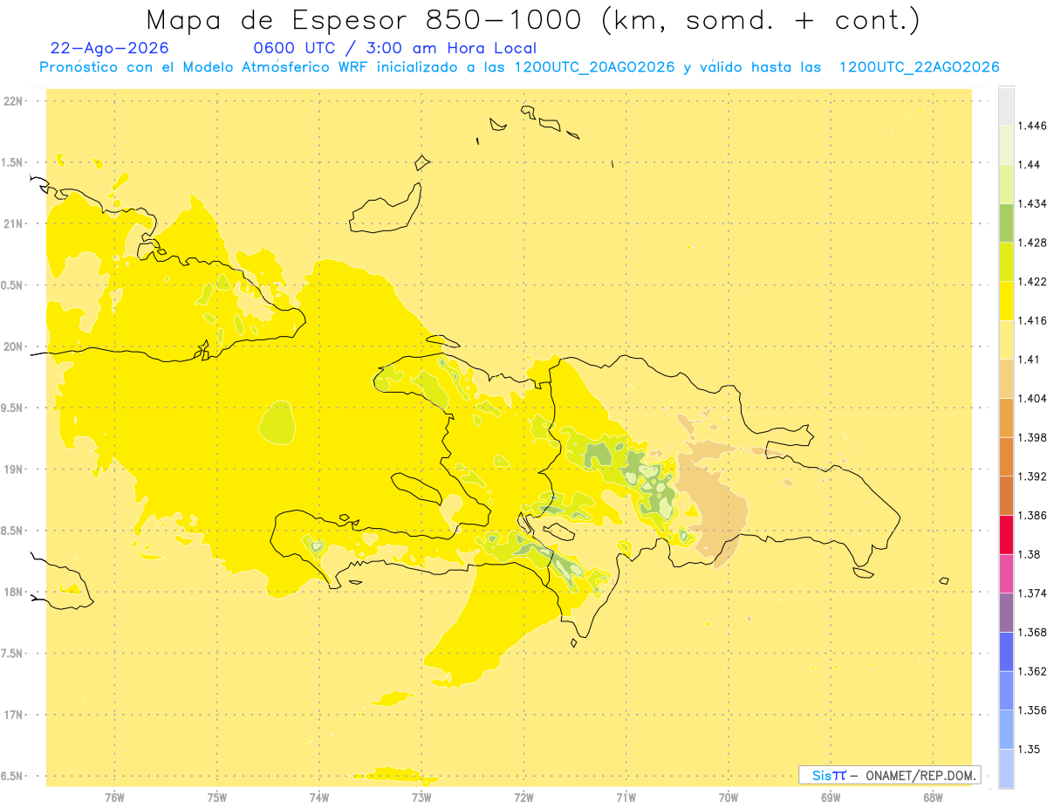The height and width of the screenshot is (809, 1047).
Task: Click the 'Pronóstico con el Modelo Atmosférico WRF' description line
Action: tap(520, 67)
